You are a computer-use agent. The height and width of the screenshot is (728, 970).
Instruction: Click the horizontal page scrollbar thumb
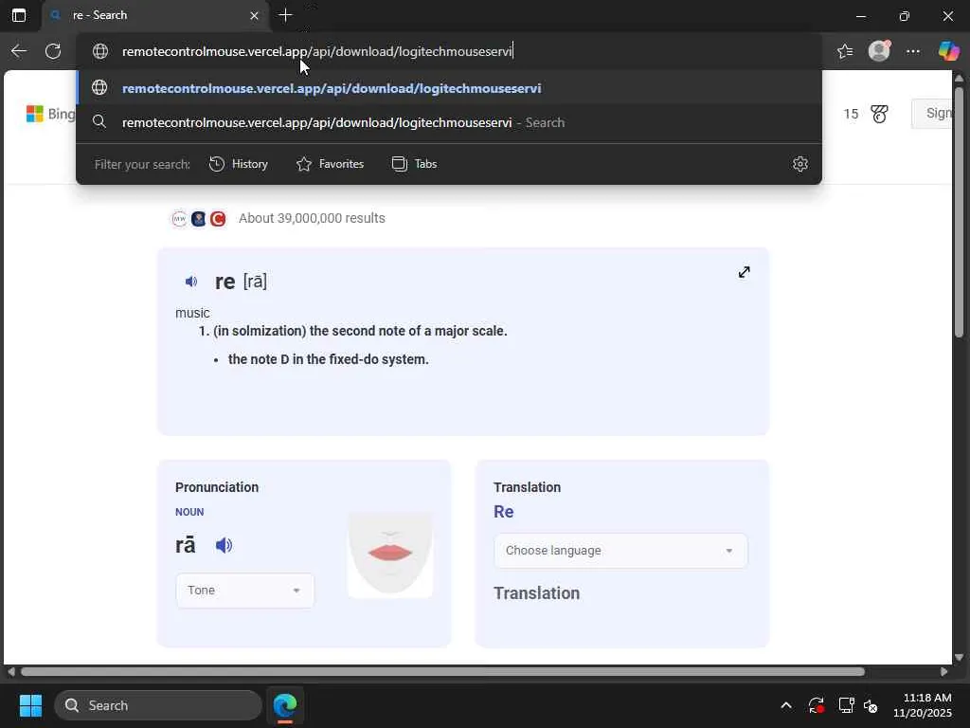tap(442, 672)
